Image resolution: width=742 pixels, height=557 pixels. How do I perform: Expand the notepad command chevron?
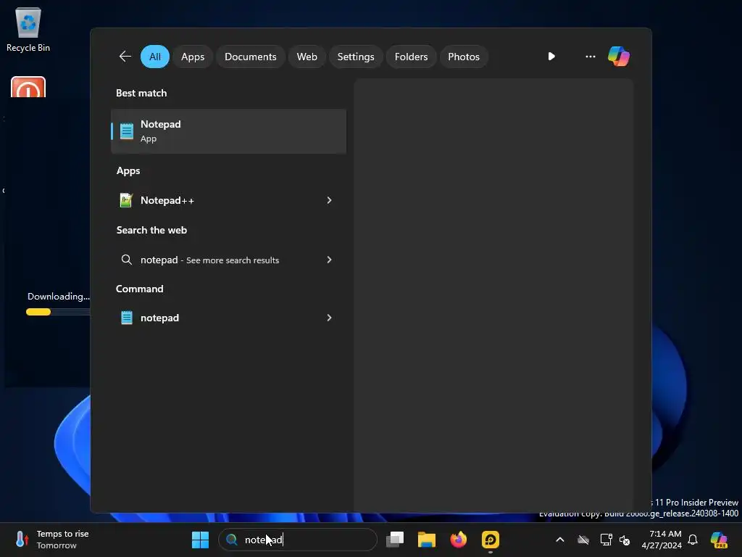coord(330,318)
